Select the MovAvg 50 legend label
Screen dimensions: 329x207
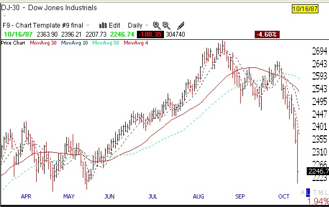tap(106, 43)
